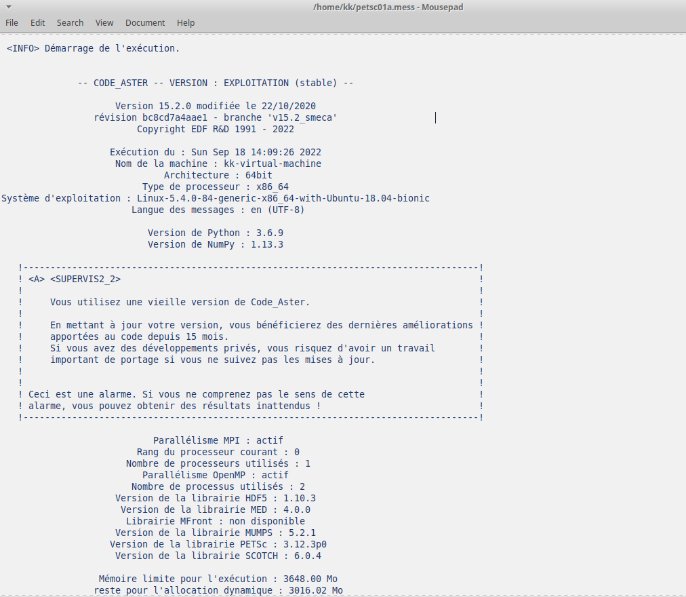Click the 'Version de Python : 3.6.9' line

coord(216,233)
